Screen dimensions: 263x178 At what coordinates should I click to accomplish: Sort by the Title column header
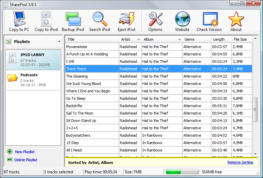pyautogui.click(x=92, y=39)
